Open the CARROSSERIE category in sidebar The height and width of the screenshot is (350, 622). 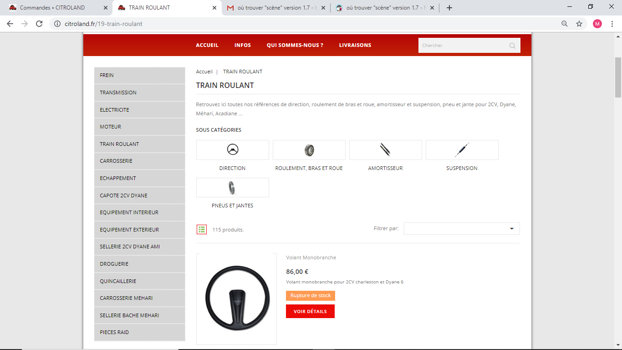point(140,161)
